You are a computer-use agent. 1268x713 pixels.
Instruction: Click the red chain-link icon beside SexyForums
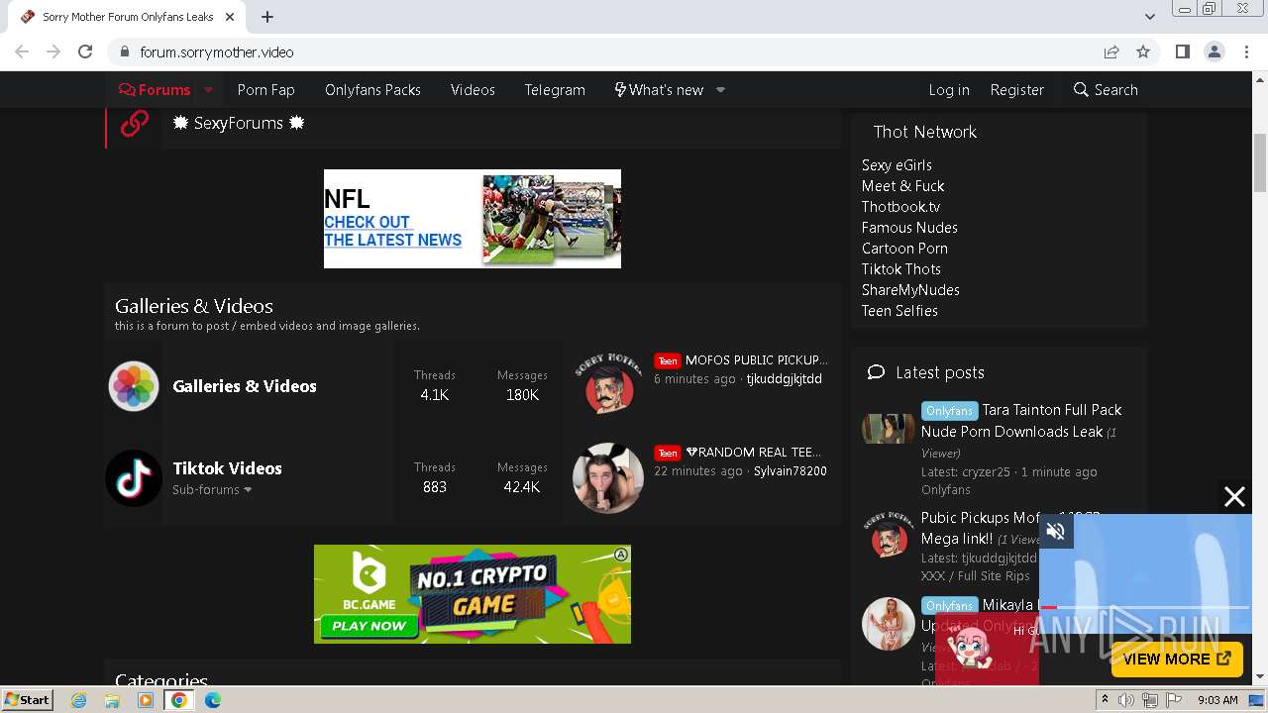(x=134, y=124)
